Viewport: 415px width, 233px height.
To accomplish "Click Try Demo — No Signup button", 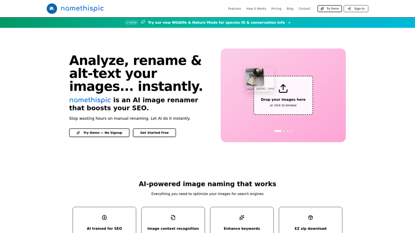I will click(x=99, y=132).
